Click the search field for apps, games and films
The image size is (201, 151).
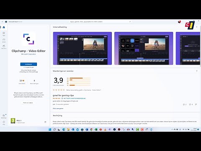coord(100,22)
